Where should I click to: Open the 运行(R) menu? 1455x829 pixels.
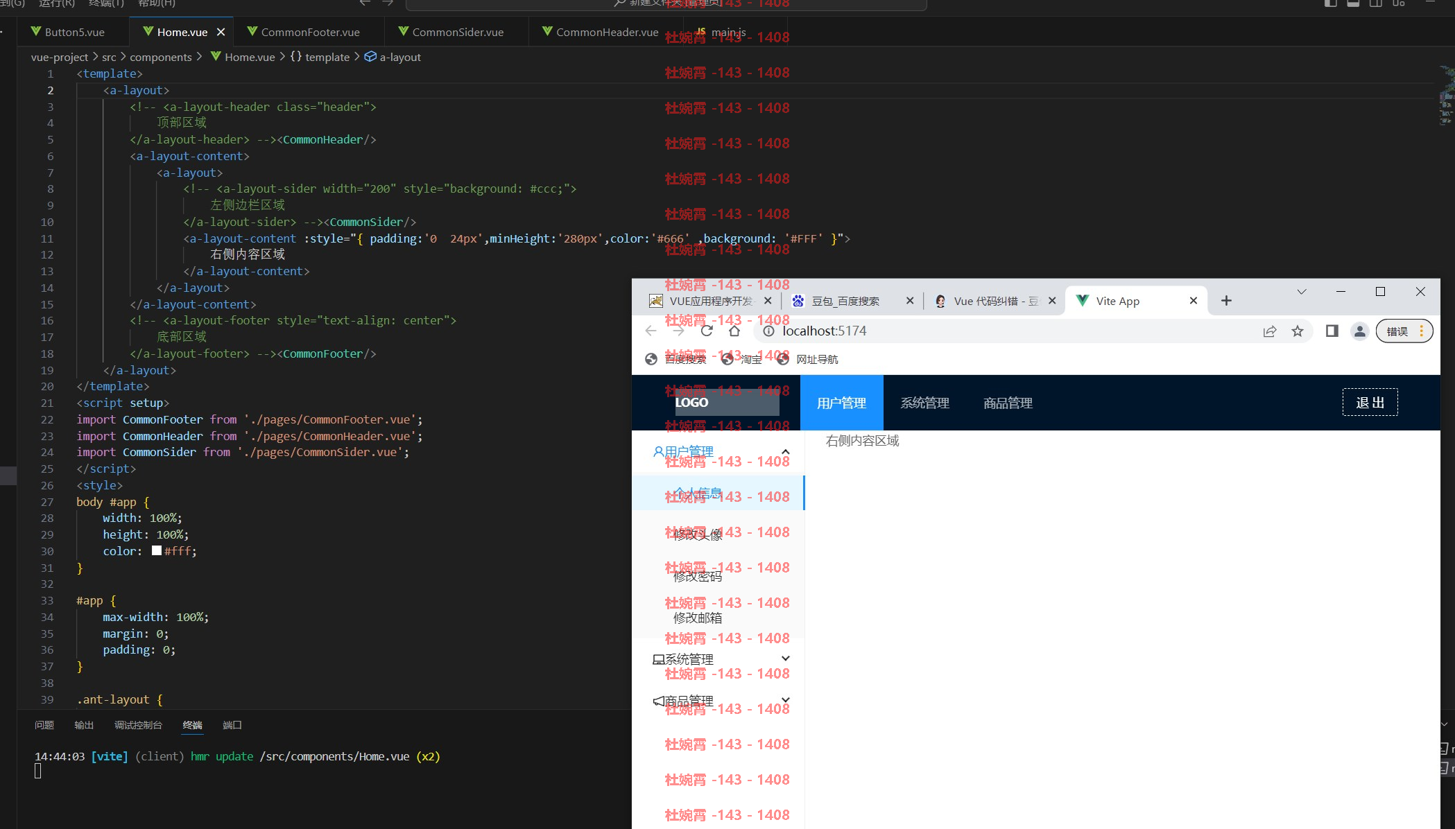coord(57,3)
